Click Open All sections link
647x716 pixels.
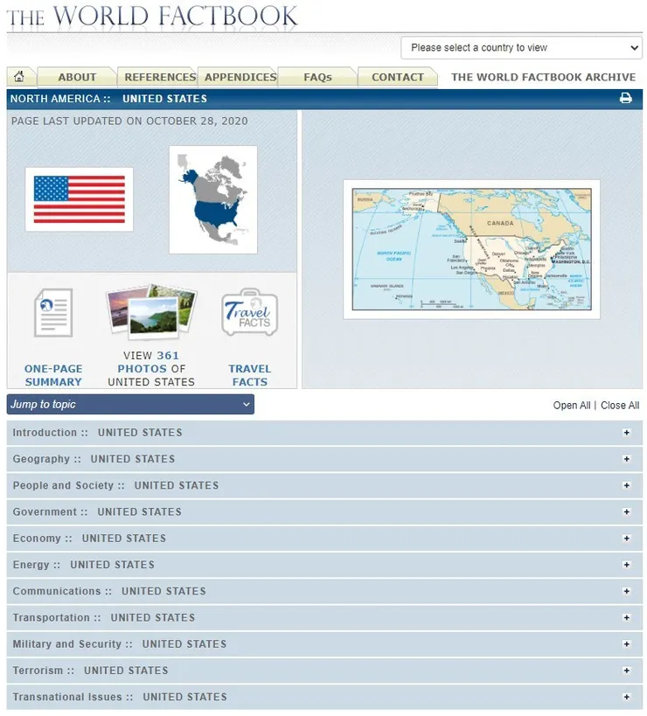pos(572,406)
